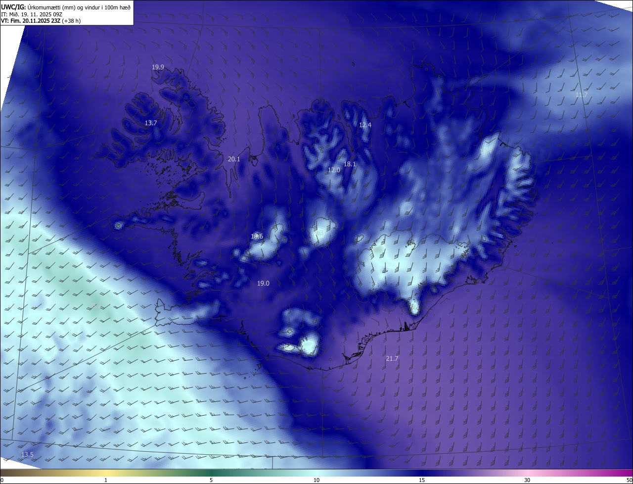633x484 pixels.
Task: Click the 12.0 value label
Action: 334,170
